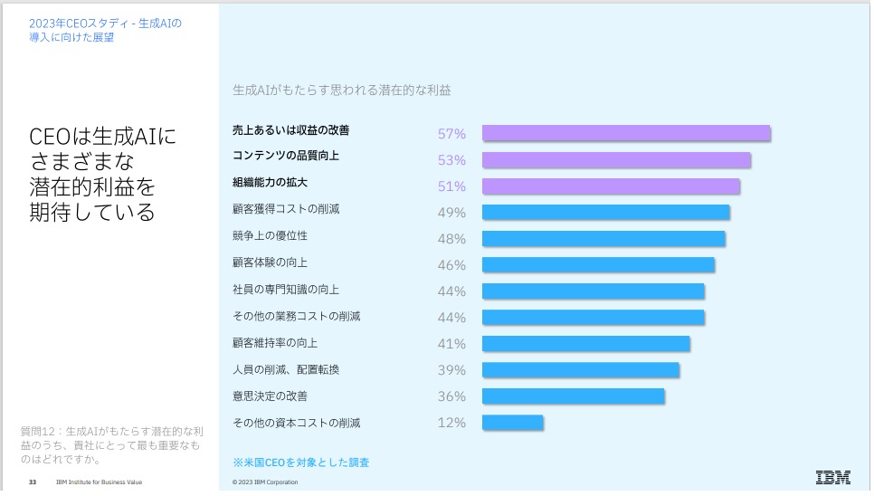Click the blue 12% bar for その他の資本コストの削減
This screenshot has width=874, height=496.
(x=512, y=423)
